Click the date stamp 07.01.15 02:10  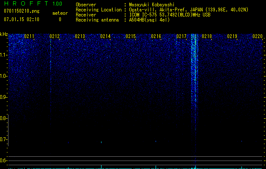point(22,19)
